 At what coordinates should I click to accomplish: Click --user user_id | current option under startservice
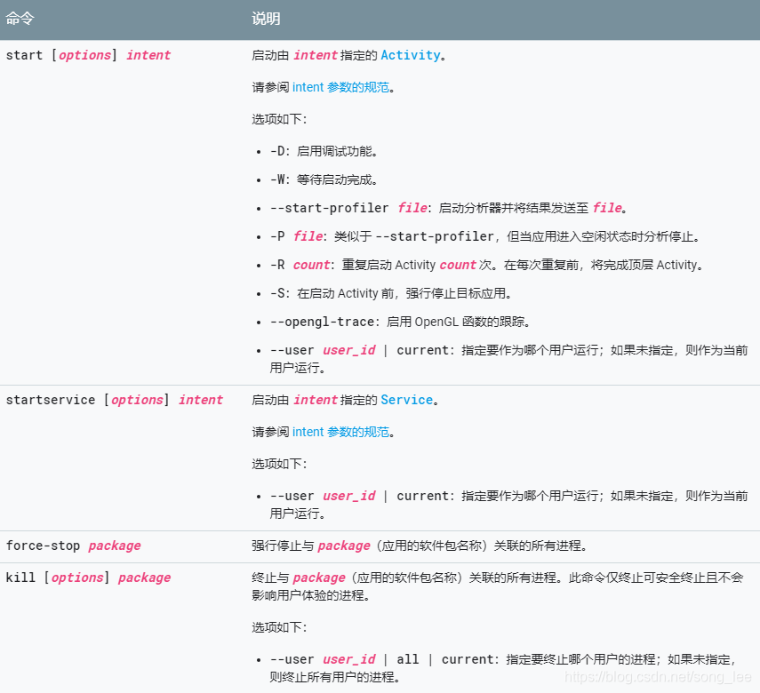tap(508, 505)
